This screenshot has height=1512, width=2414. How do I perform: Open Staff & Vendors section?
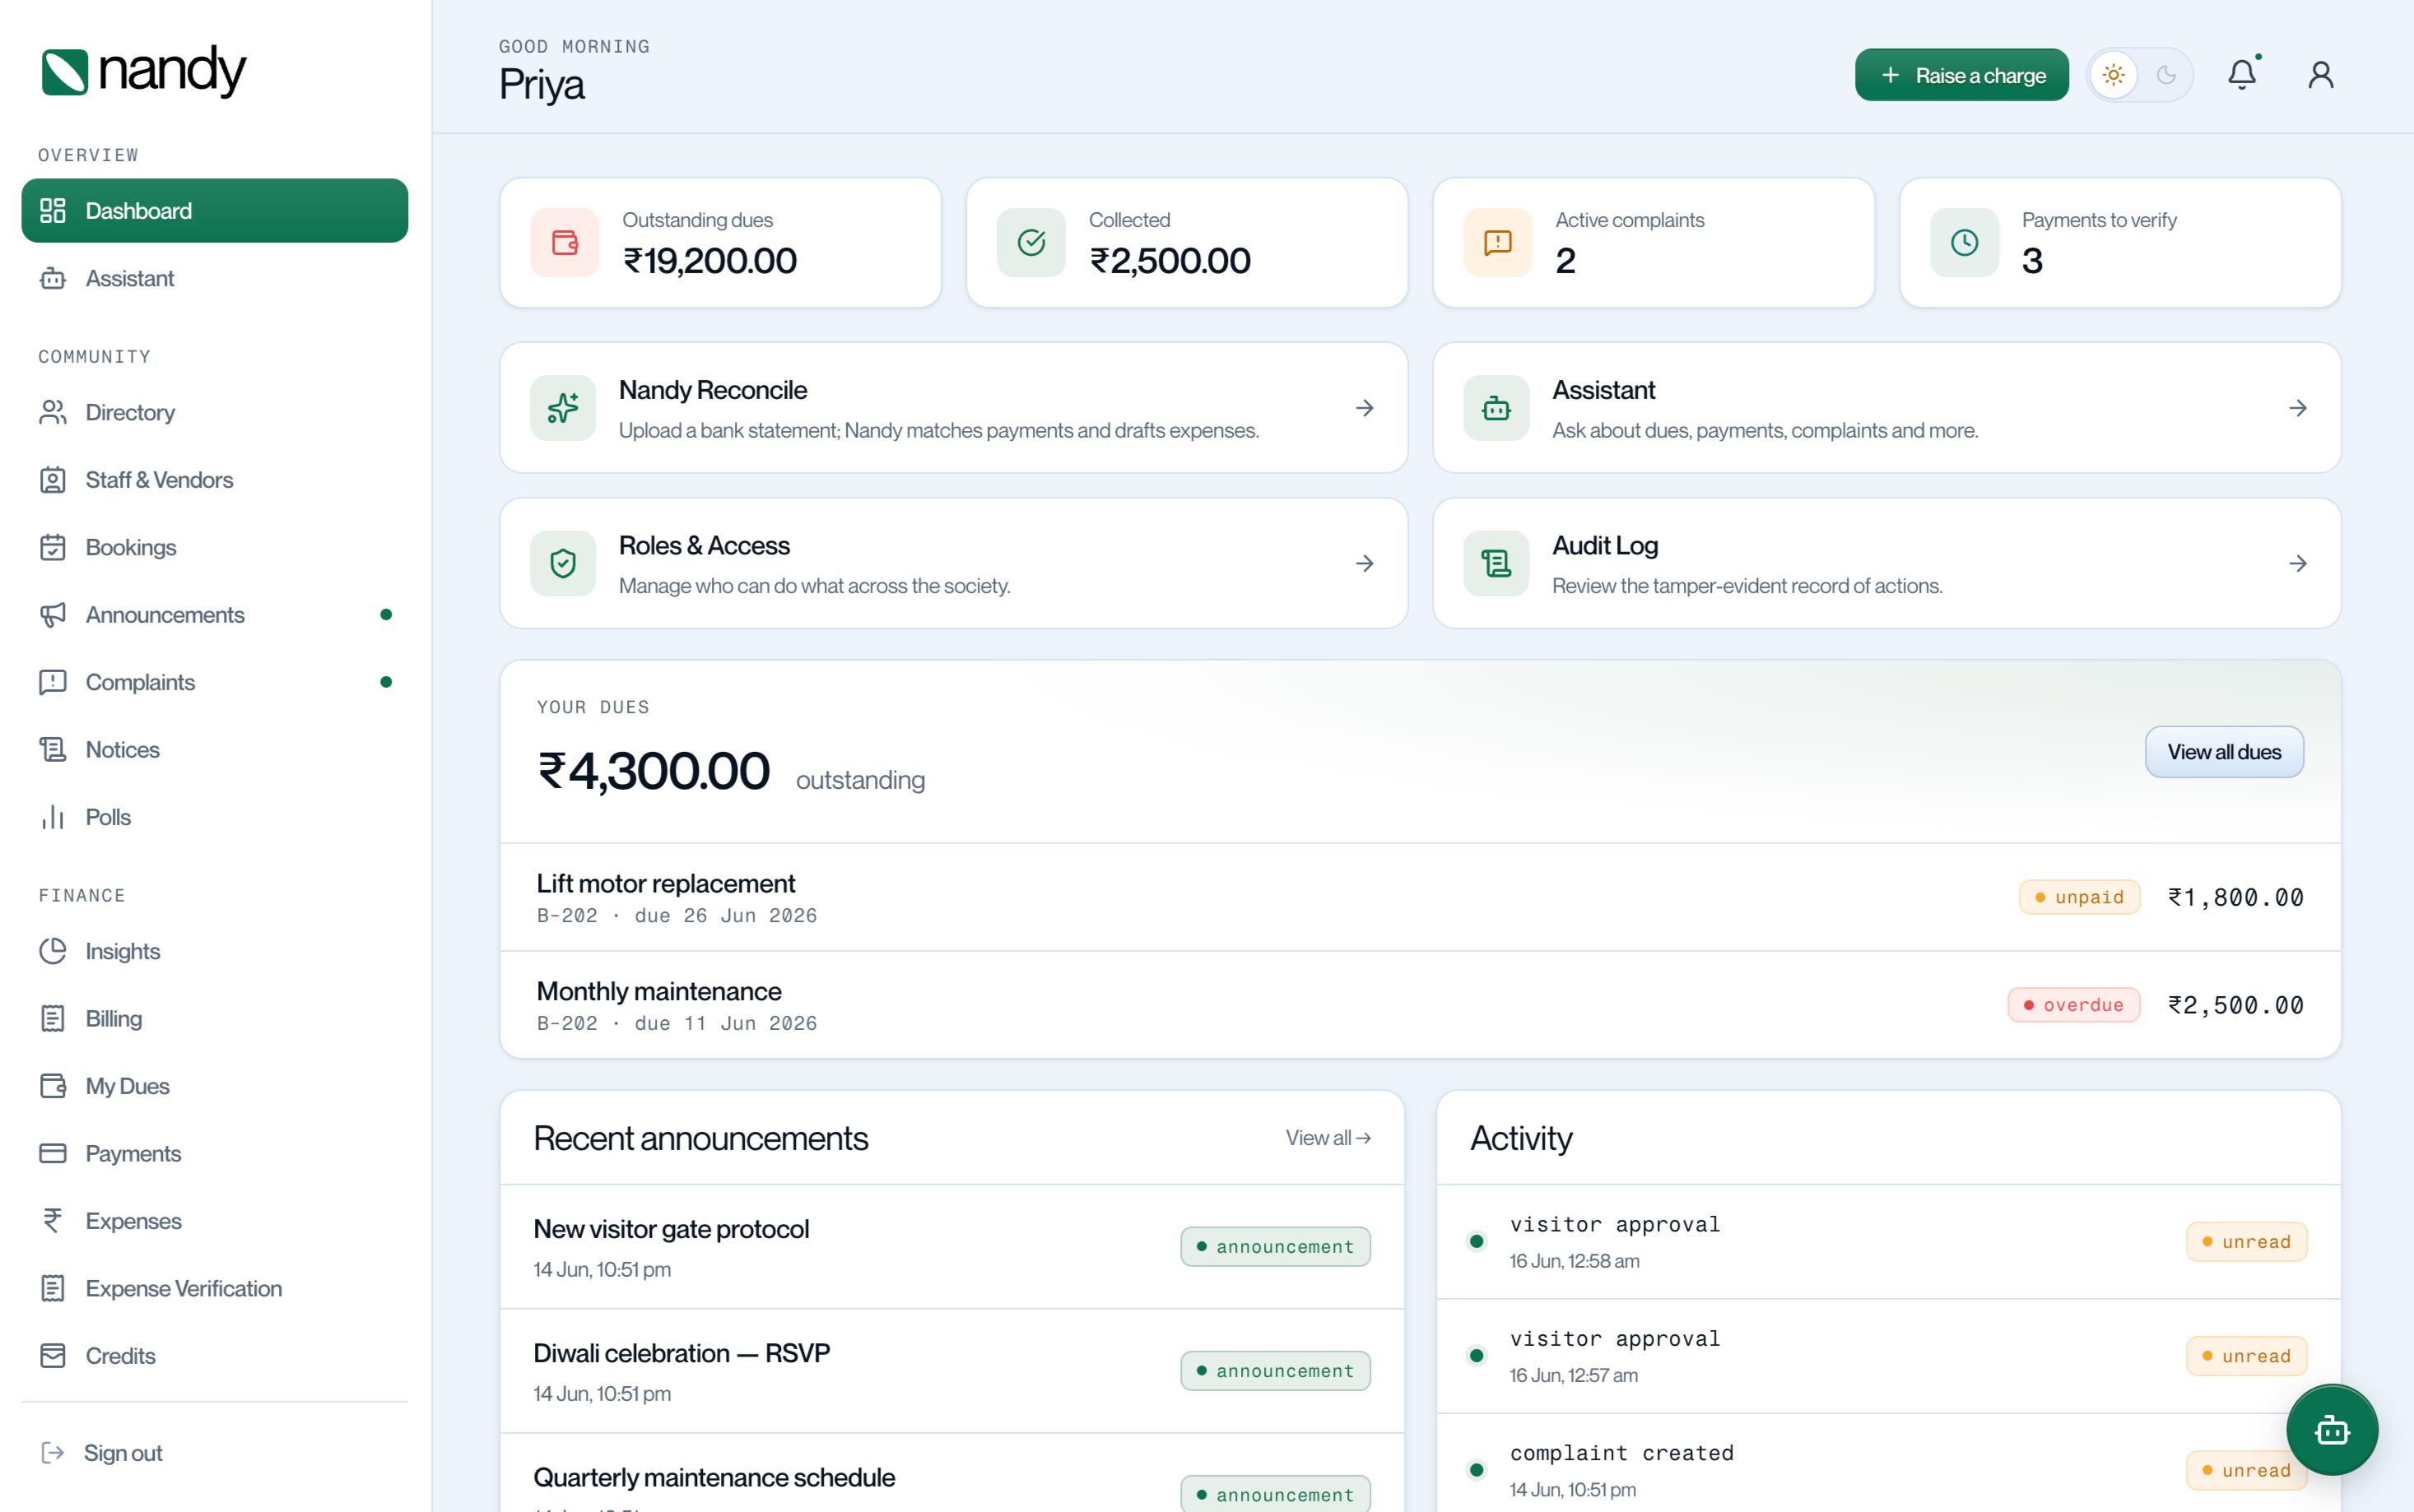click(215, 480)
